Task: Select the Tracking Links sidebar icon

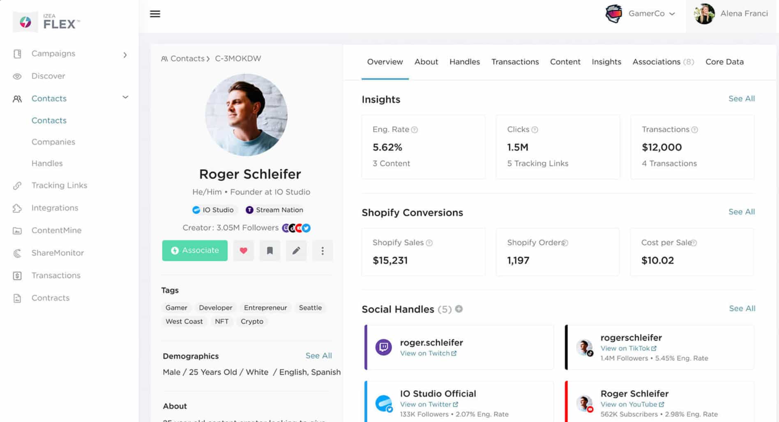Action: 17,185
